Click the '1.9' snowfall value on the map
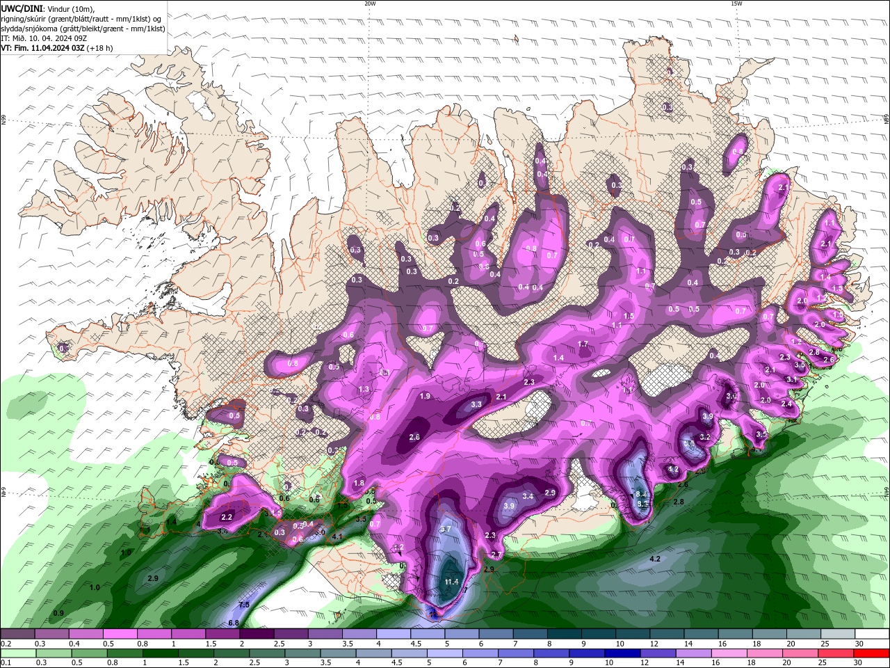Screen dimensions: 890x668 [x=426, y=396]
